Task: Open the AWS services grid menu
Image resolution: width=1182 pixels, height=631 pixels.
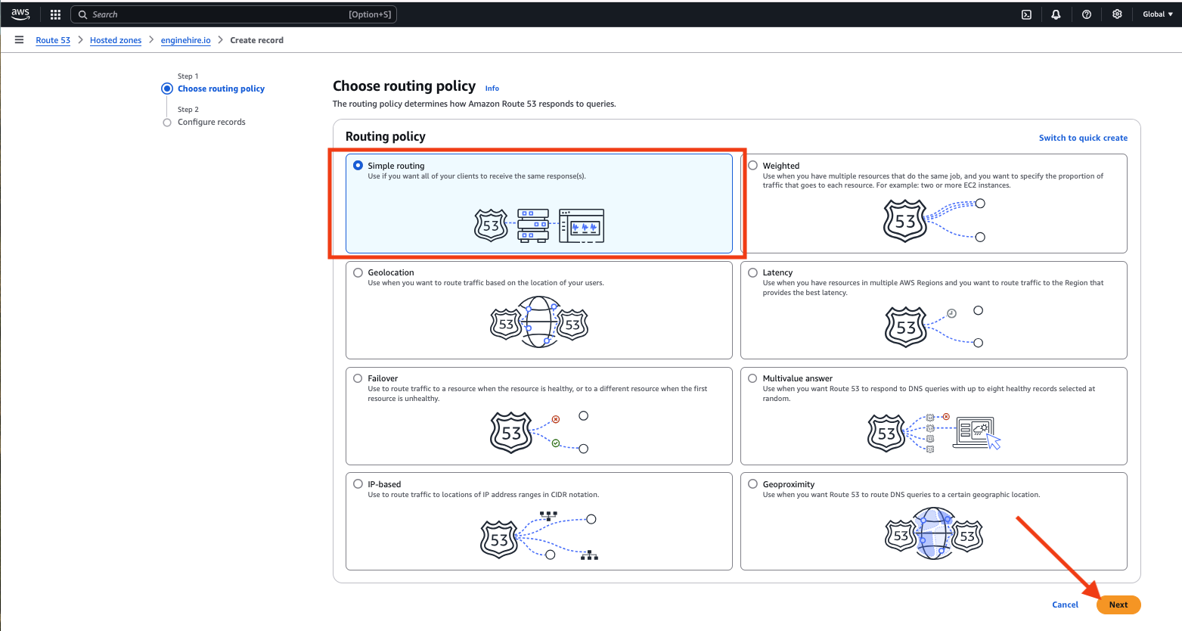Action: [x=55, y=14]
